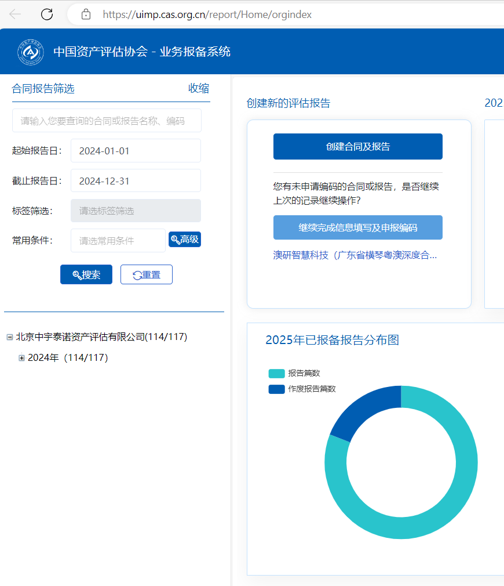Open the 常用条件 dropdown
Screen dimensions: 504x586
tap(118, 241)
